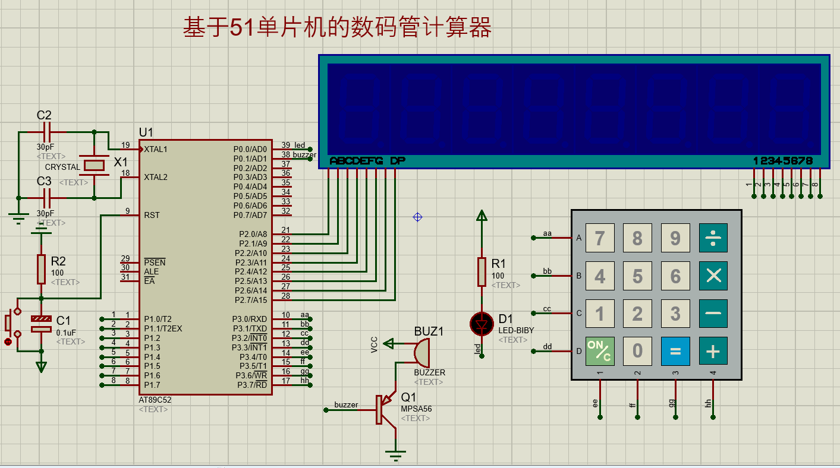Select the R2 100 ohm resistor

(41, 269)
